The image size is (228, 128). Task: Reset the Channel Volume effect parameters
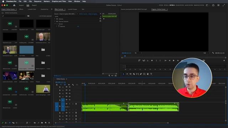100,21
